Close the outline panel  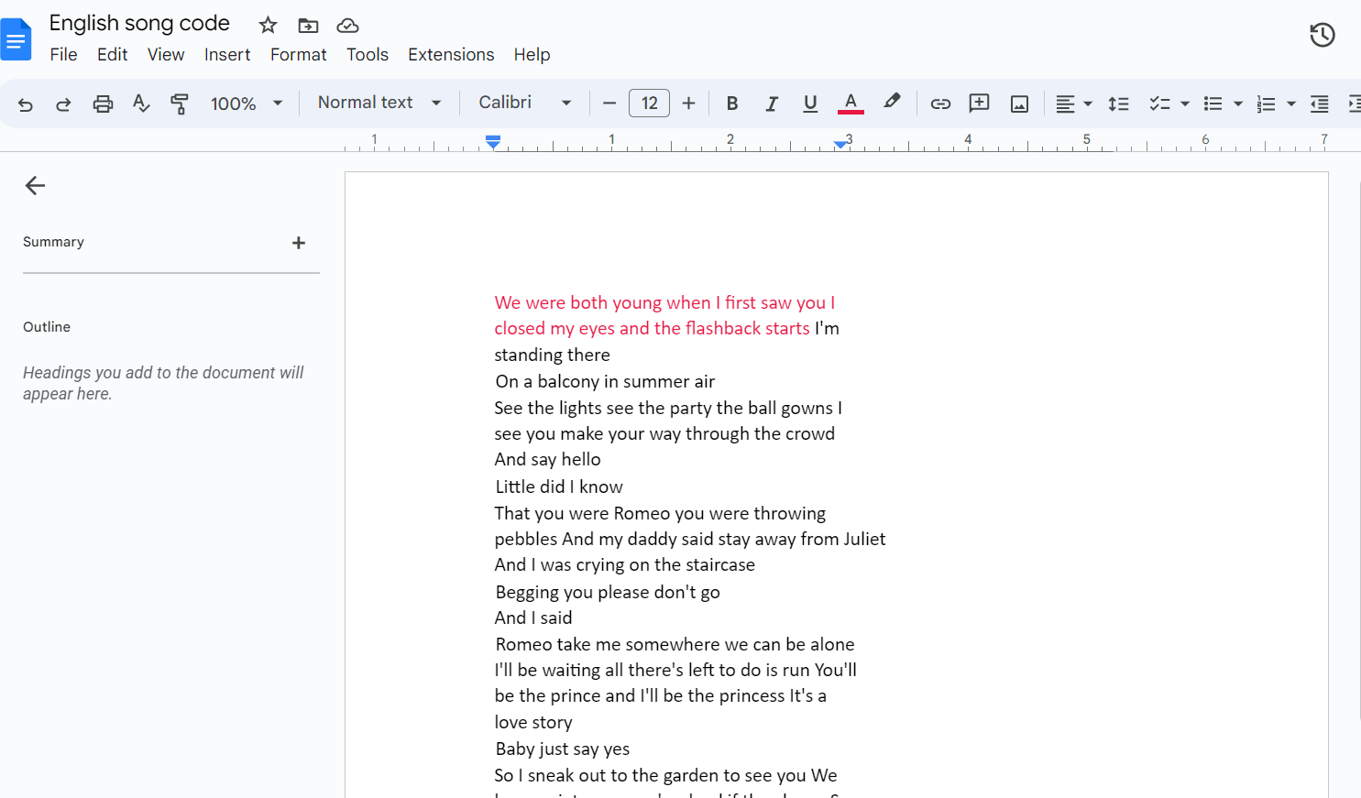pyautogui.click(x=35, y=185)
